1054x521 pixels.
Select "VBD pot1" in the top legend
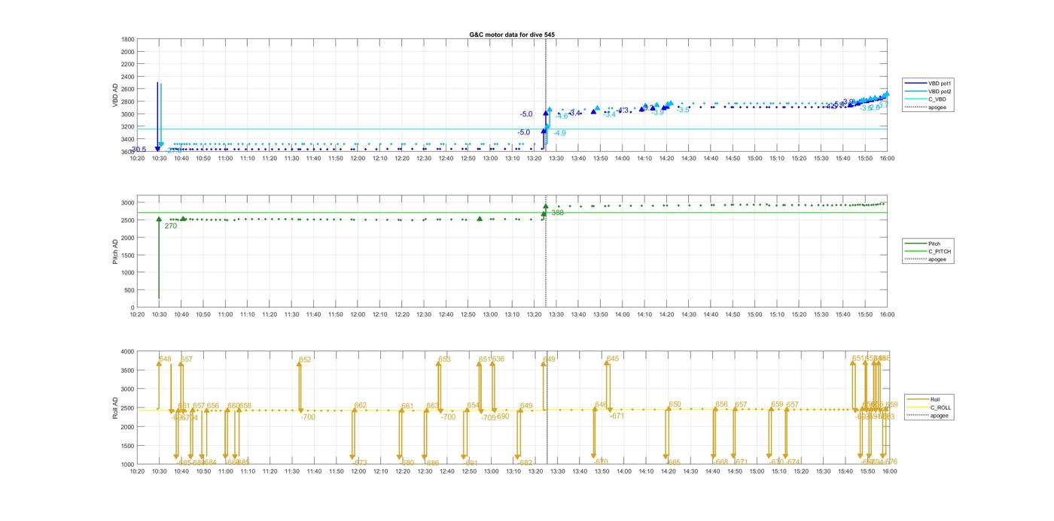tap(940, 83)
